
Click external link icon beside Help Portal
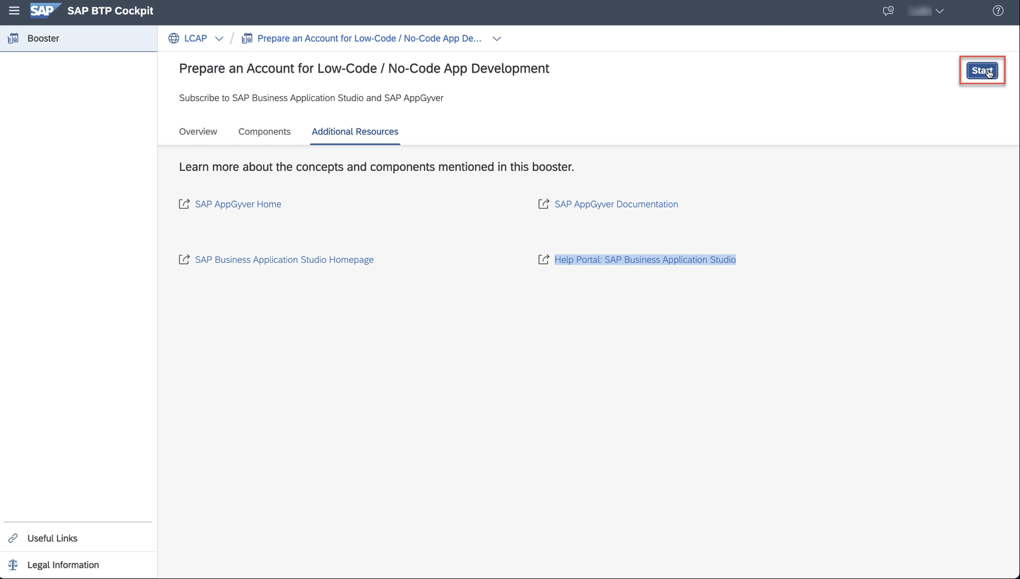pyautogui.click(x=544, y=259)
